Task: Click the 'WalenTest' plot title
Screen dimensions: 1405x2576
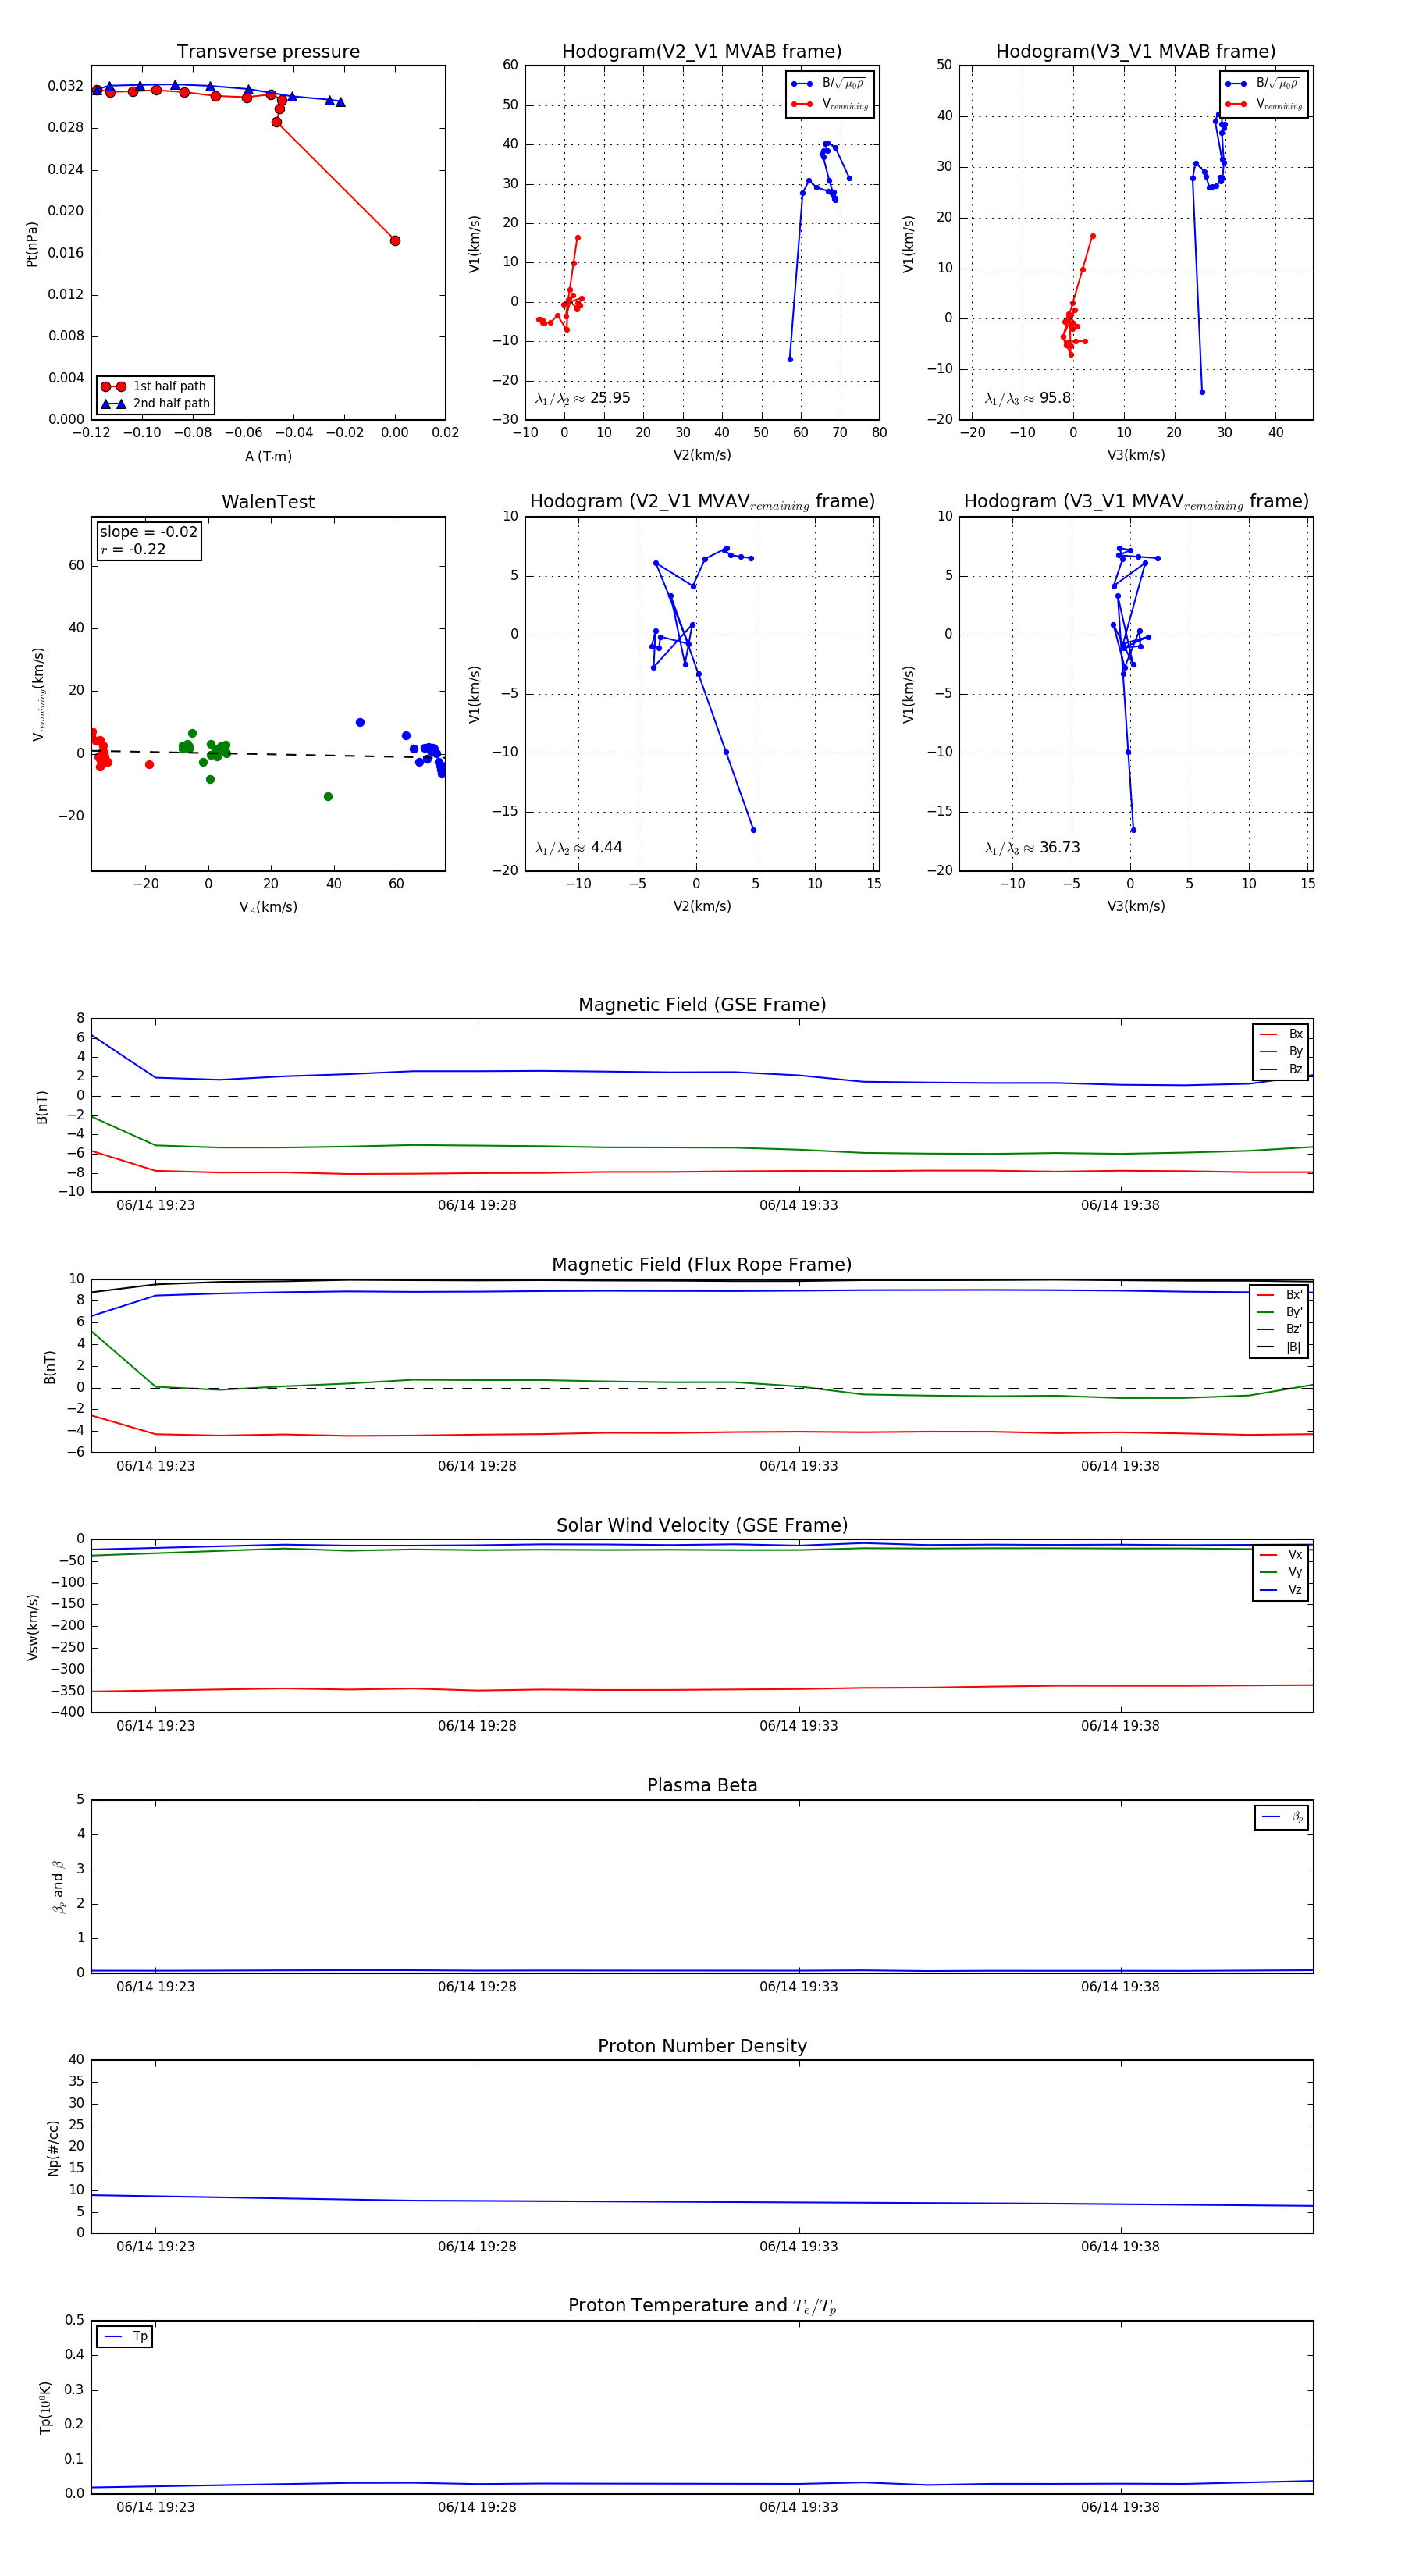Action: tap(268, 502)
